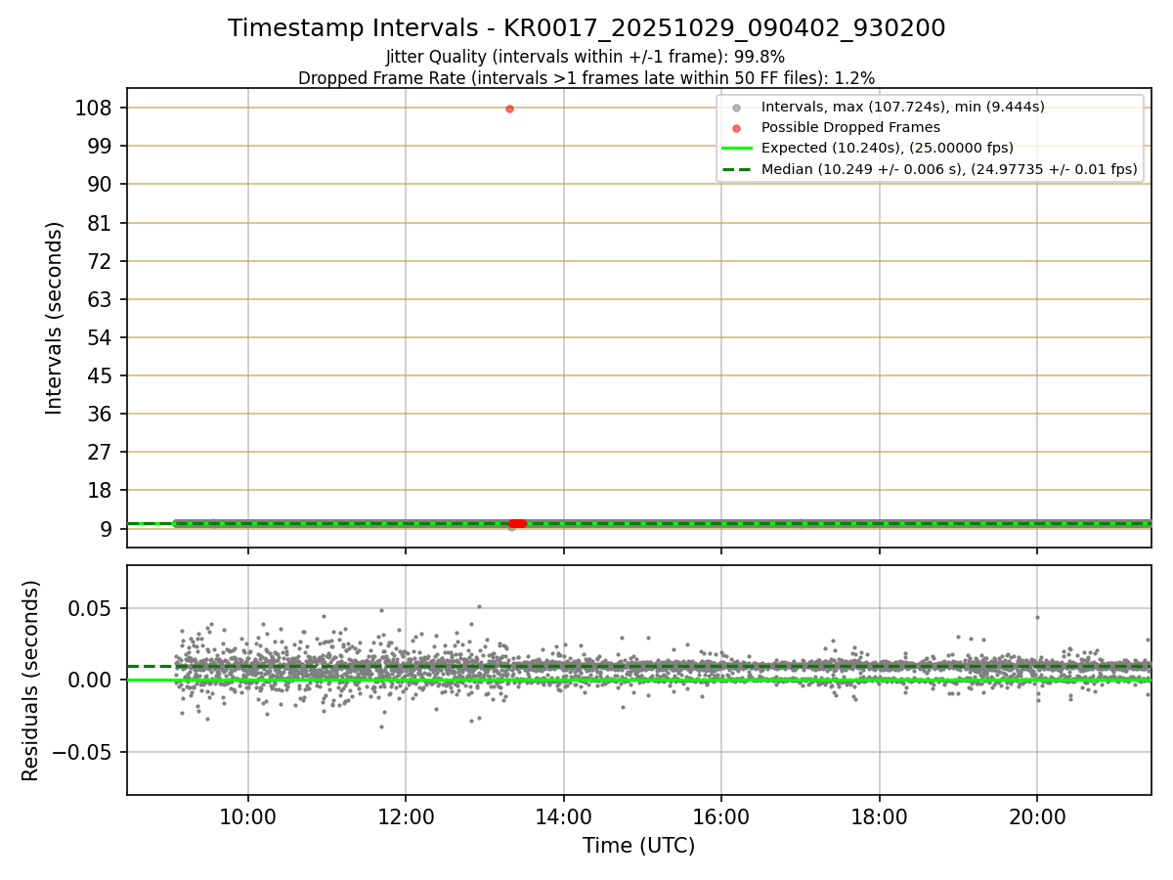Click the red dropped-frame cluster on the 9-second line

pyautogui.click(x=517, y=523)
